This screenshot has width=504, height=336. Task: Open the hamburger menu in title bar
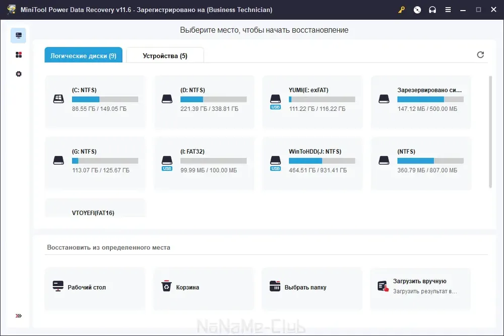click(x=448, y=10)
